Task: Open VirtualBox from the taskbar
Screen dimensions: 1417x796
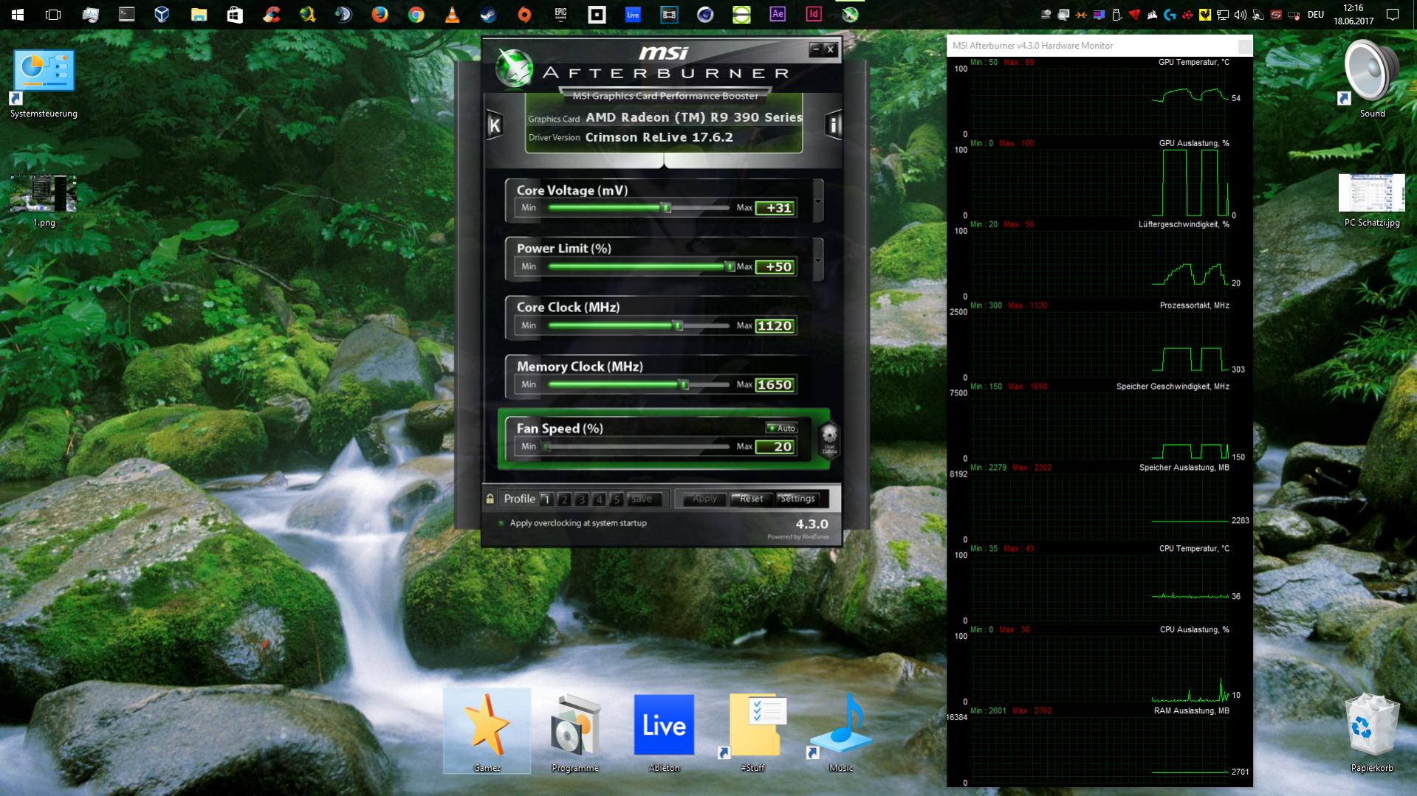Action: point(162,15)
